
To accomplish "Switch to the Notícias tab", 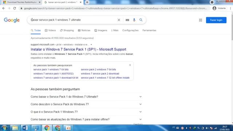I will coord(84,30).
